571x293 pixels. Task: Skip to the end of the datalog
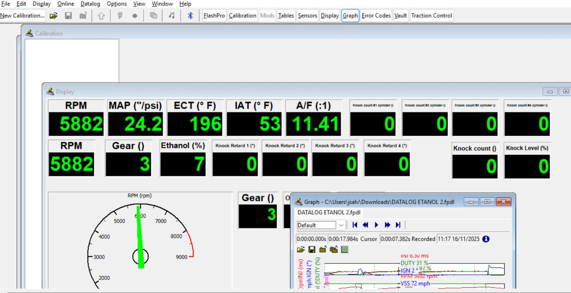(398, 225)
